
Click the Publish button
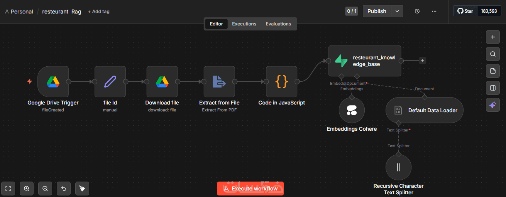[377, 11]
